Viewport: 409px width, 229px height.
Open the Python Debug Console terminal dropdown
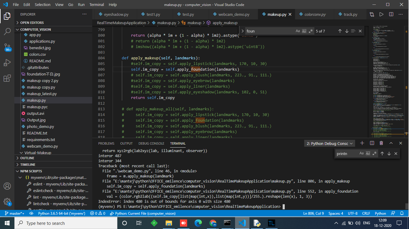(329, 143)
